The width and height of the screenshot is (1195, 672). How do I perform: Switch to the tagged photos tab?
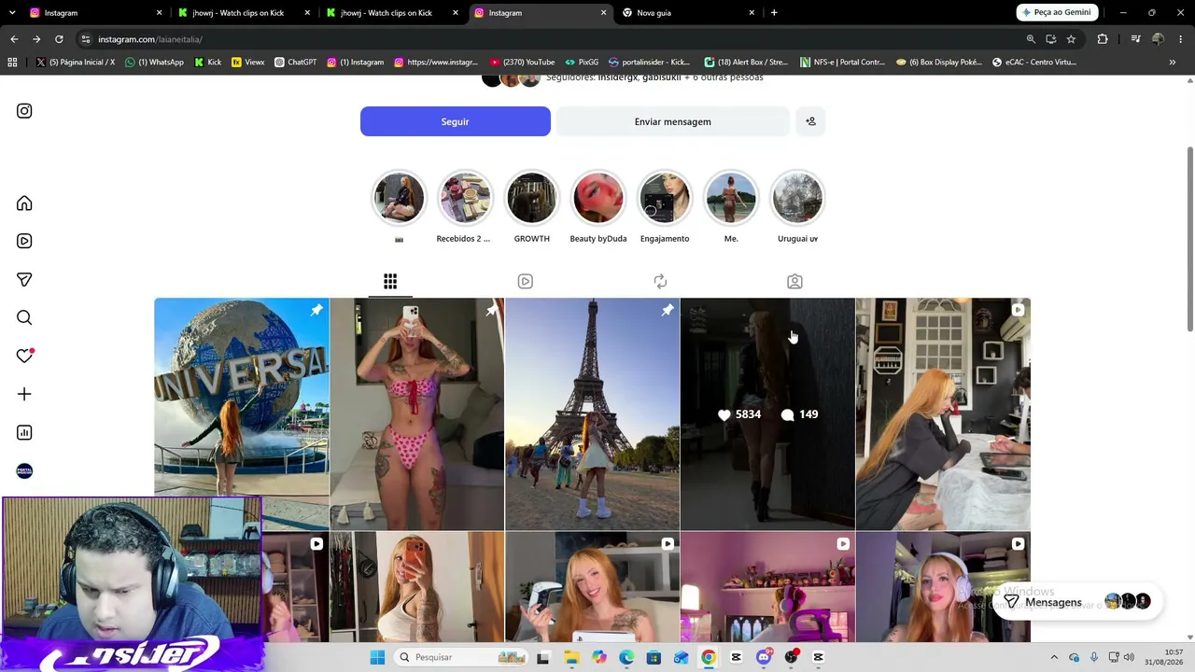pyautogui.click(x=794, y=281)
